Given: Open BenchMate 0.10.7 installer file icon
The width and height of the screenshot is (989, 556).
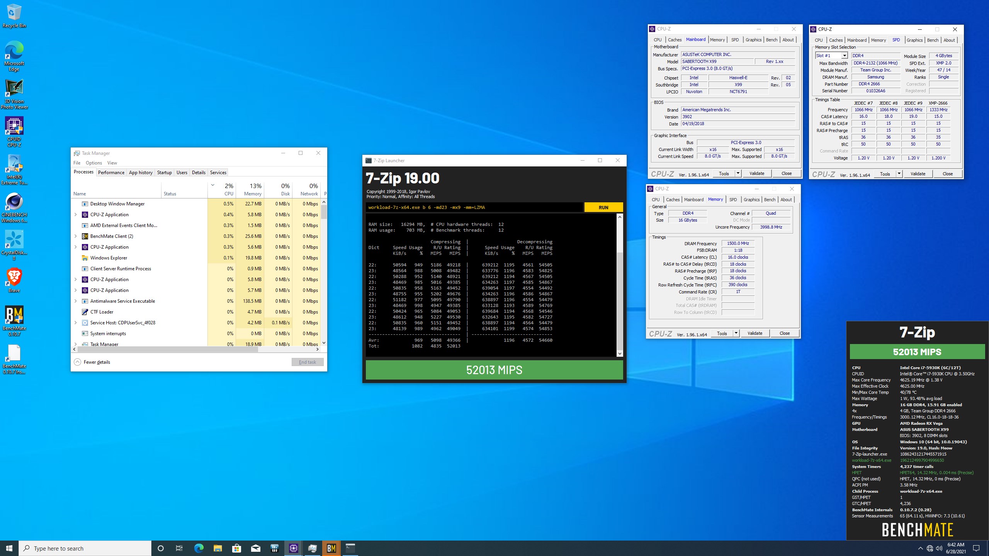Looking at the screenshot, I should [x=14, y=359].
